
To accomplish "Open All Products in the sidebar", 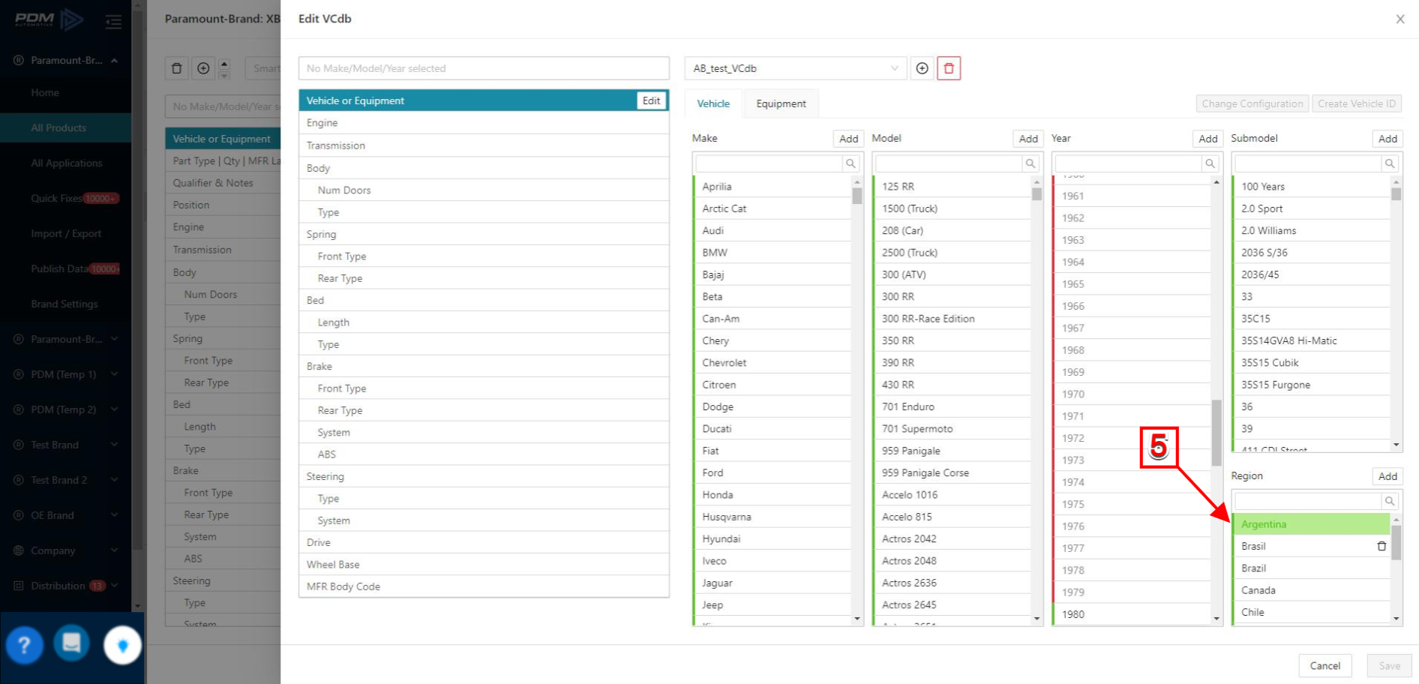I will coord(58,128).
